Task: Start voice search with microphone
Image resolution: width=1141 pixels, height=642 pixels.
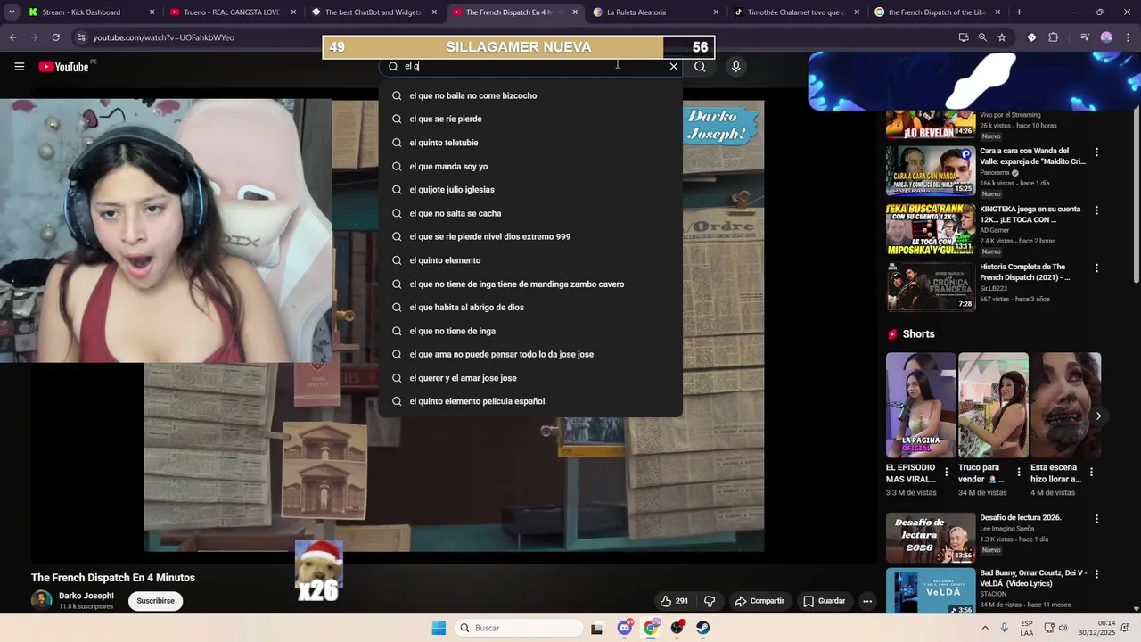Action: [x=735, y=66]
